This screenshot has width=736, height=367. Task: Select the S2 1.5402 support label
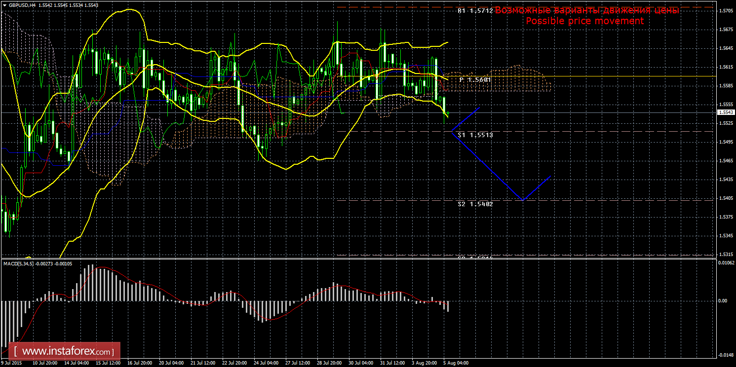tap(475, 204)
